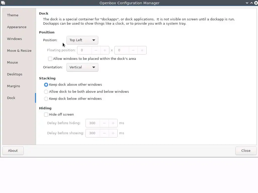Select the Dock section in sidebar
This screenshot has width=258, height=193.
point(19,98)
